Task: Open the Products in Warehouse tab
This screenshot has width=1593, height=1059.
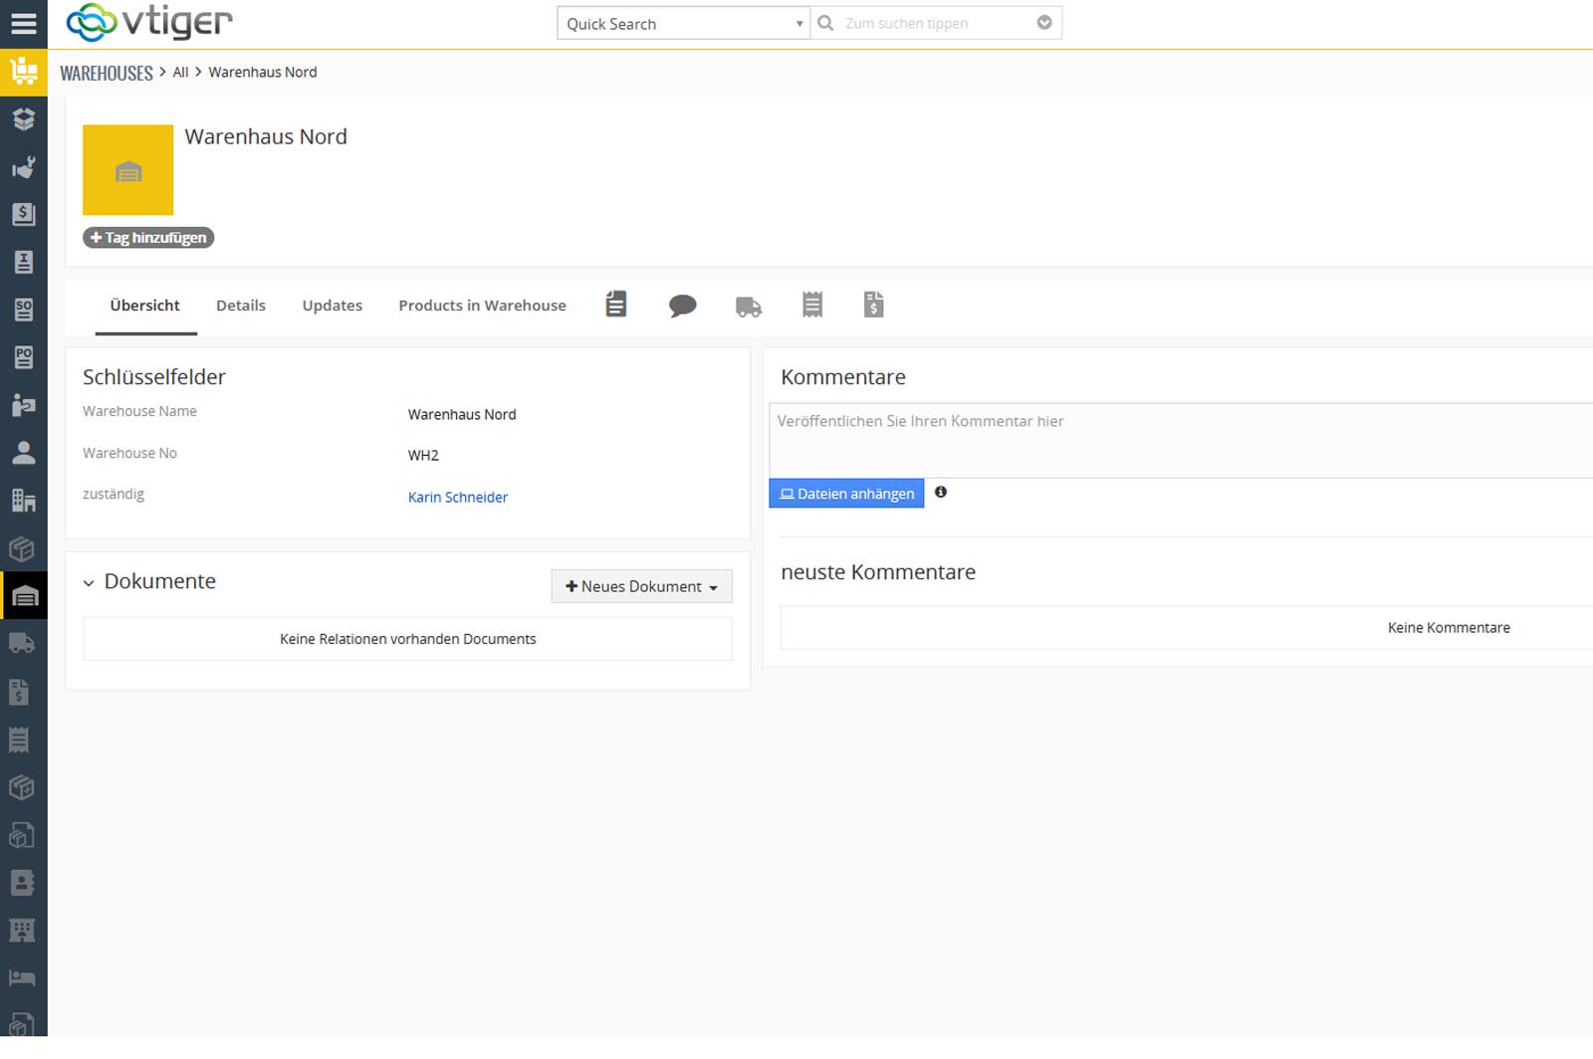Action: click(x=482, y=306)
